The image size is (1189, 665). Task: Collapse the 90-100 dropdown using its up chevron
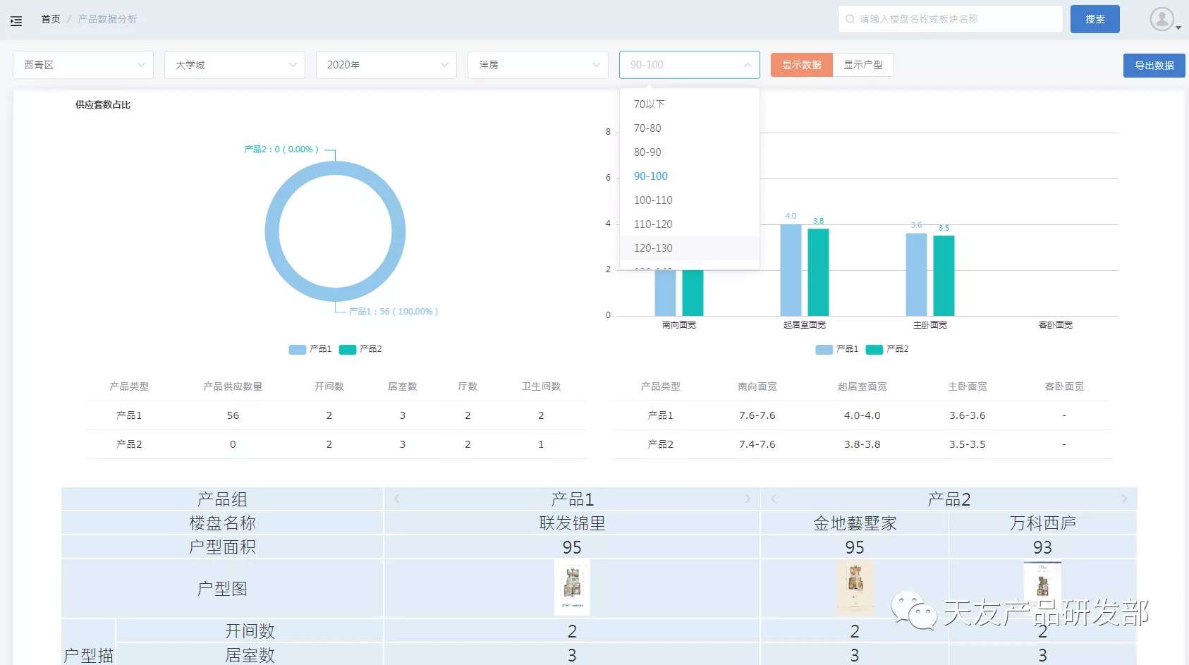point(748,64)
